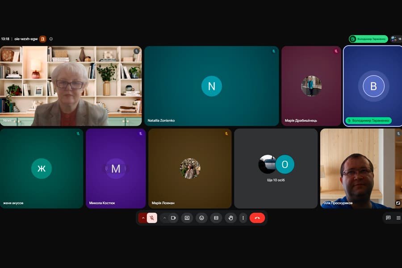
Task: Turn on the camera in the toolbar
Action: 173,218
